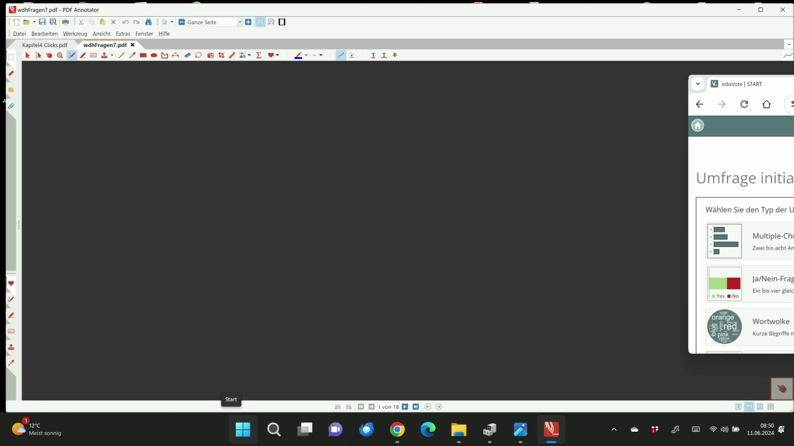This screenshot has height=446, width=794.
Task: Enable single page layout in status bar
Action: coord(738,407)
